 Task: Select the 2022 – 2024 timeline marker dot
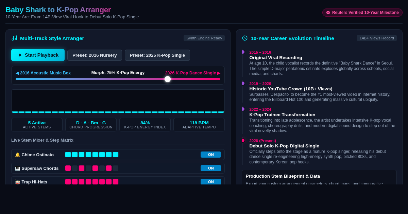pyautogui.click(x=243, y=109)
